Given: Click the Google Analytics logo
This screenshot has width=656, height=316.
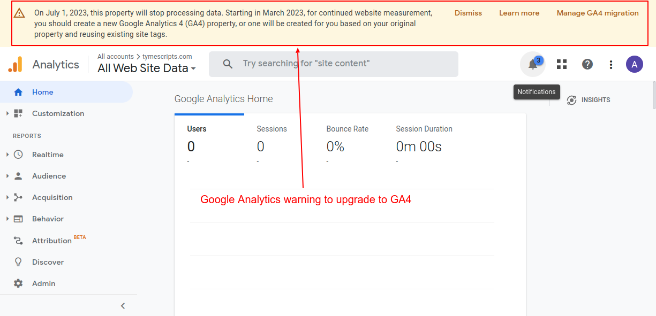Looking at the screenshot, I should click(x=16, y=64).
